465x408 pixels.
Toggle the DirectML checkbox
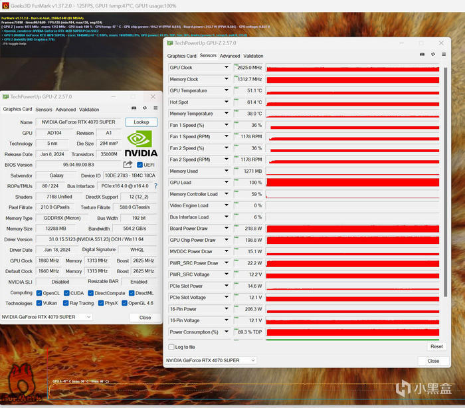(132, 293)
